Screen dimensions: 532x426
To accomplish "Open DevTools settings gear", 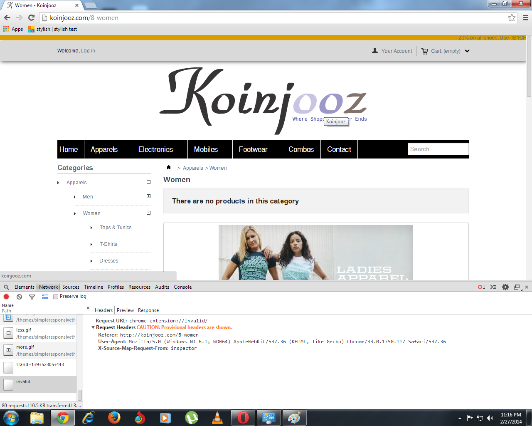I will [x=505, y=287].
